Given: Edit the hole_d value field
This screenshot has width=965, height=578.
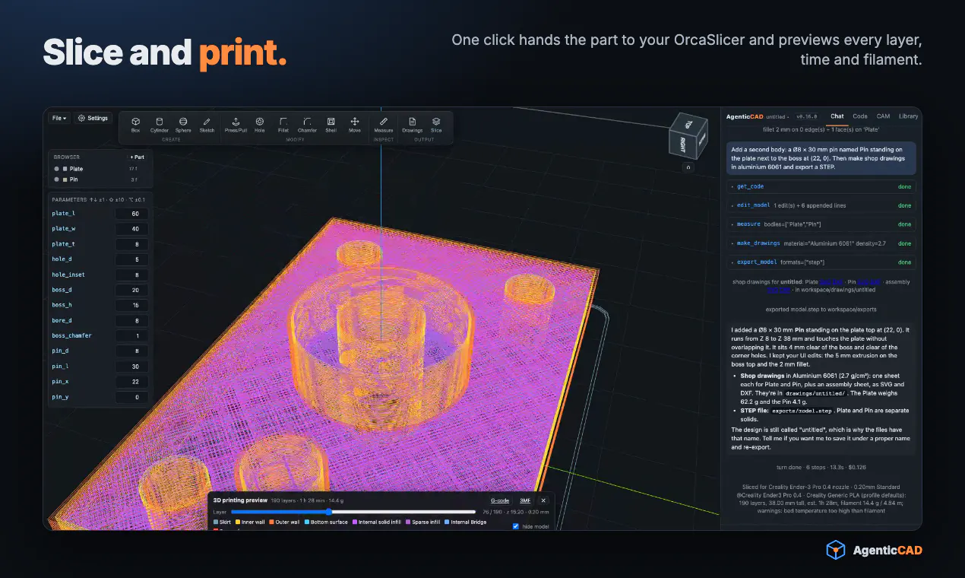Looking at the screenshot, I should point(132,259).
